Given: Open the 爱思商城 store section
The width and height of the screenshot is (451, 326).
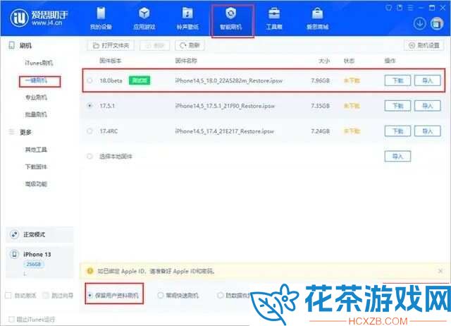Looking at the screenshot, I should [x=317, y=18].
